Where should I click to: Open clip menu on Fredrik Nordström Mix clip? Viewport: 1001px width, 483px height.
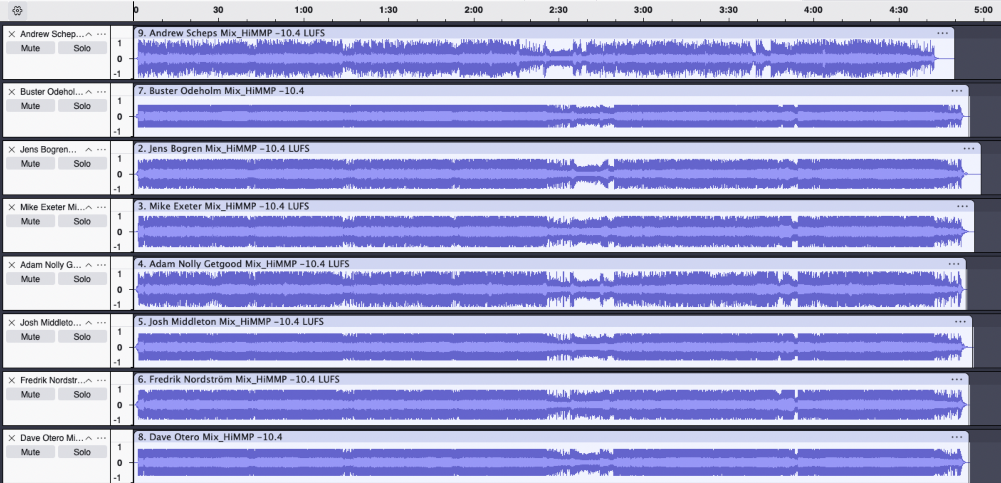[957, 380]
